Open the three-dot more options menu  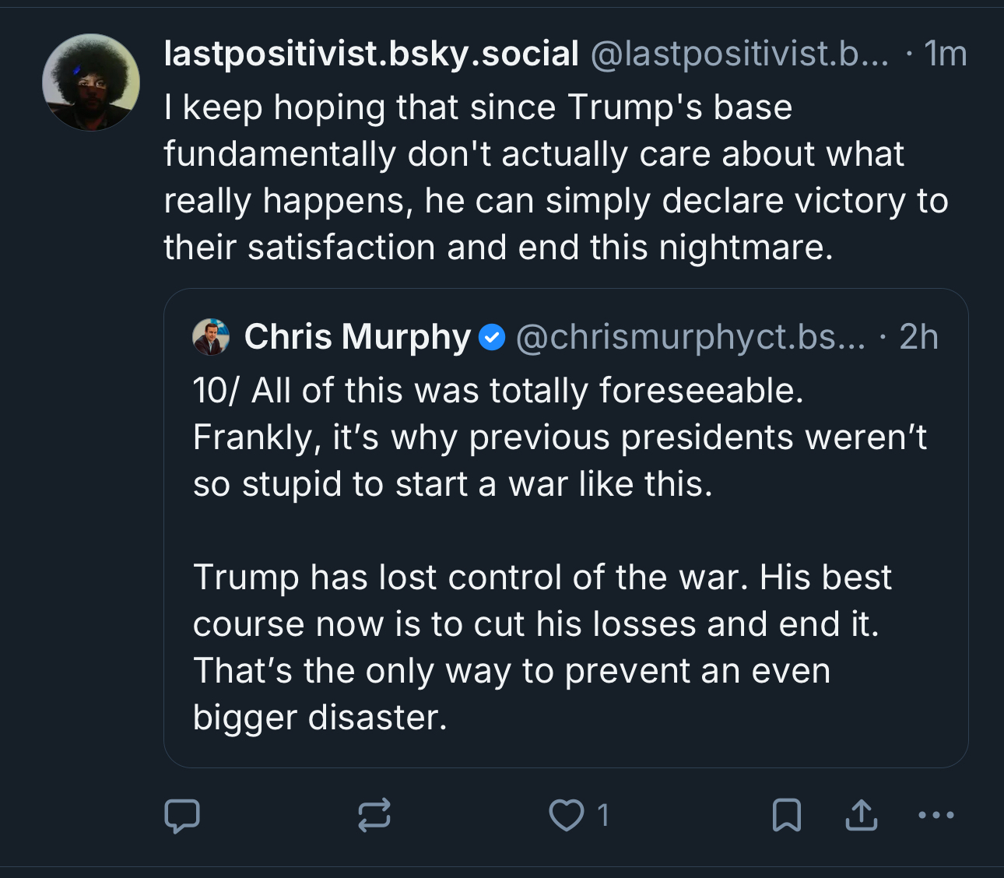click(936, 816)
